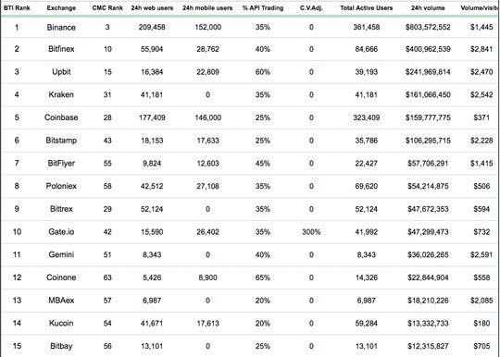Image resolution: width=500 pixels, height=357 pixels.
Task: Select the Upbit exchange name
Action: pyautogui.click(x=61, y=71)
